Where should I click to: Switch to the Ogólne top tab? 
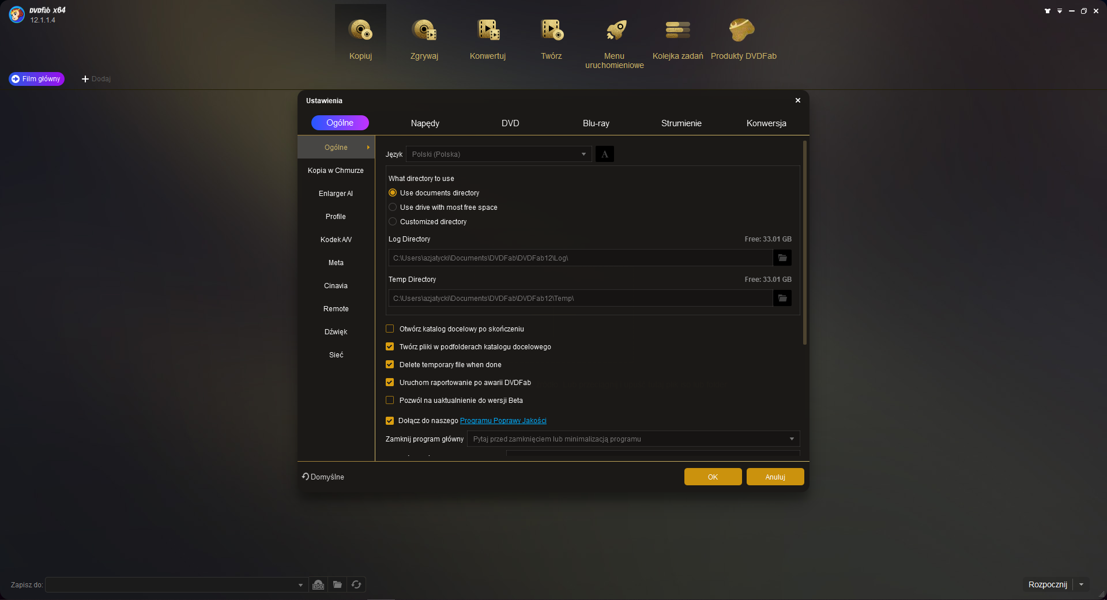click(x=340, y=123)
